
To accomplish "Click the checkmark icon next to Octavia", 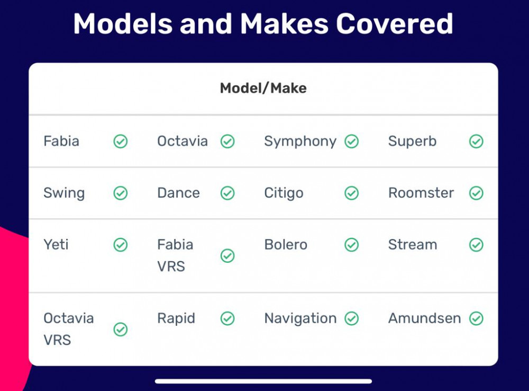I will click(227, 141).
